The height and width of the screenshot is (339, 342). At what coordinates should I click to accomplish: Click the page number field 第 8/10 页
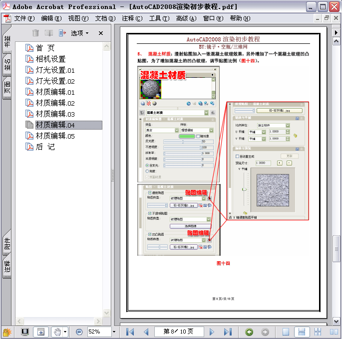(179, 332)
